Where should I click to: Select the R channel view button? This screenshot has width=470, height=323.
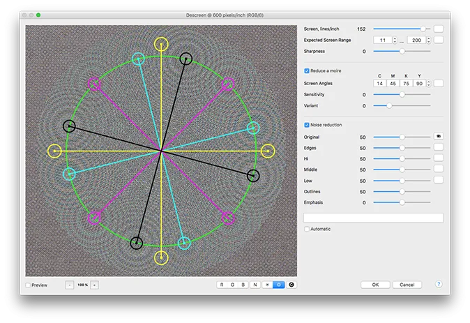pos(222,285)
